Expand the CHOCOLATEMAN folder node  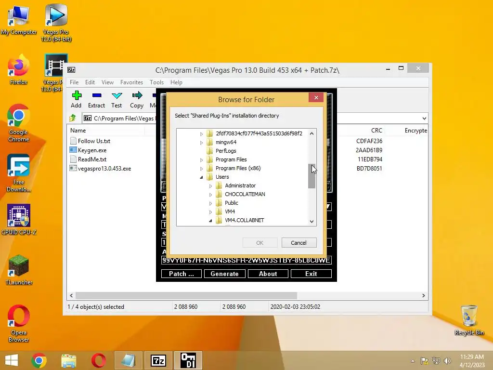(210, 195)
